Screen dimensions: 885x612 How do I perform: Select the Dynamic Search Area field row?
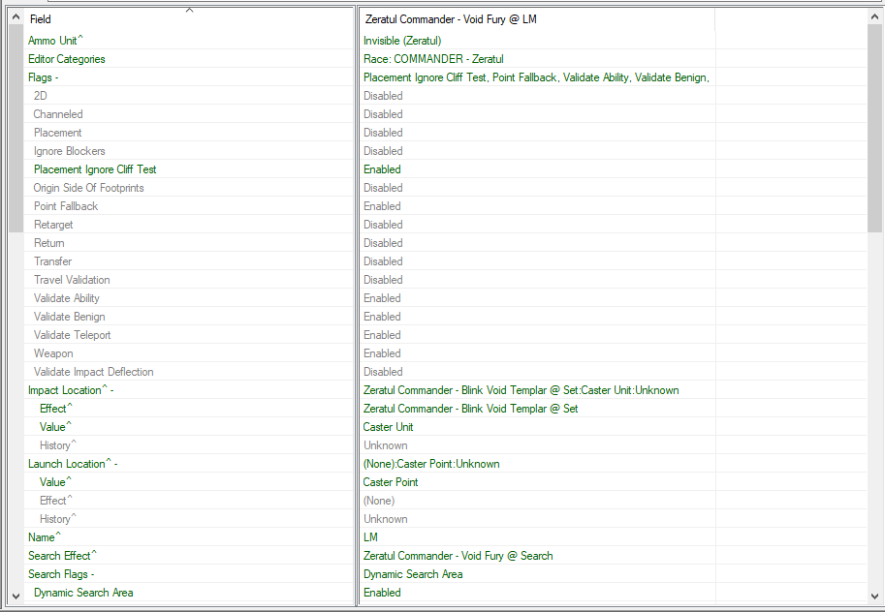[x=188, y=593]
